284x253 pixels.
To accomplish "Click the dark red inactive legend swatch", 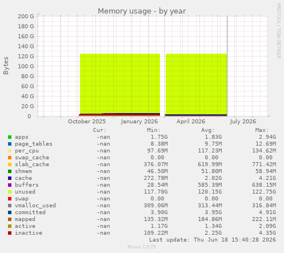I will click(10, 233).
